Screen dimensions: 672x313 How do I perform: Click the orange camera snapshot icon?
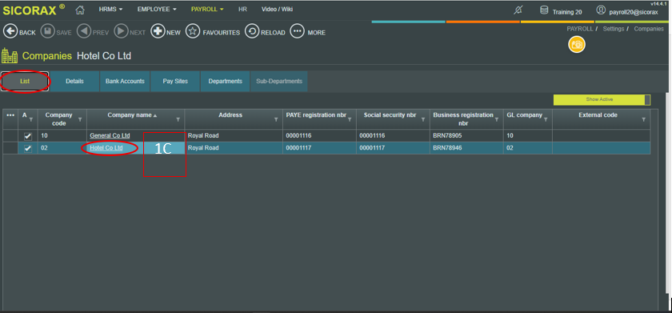pos(577,45)
